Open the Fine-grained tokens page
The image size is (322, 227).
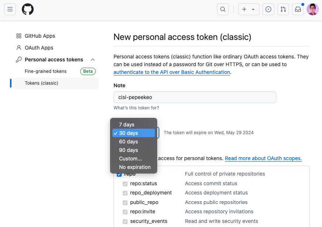(45, 71)
